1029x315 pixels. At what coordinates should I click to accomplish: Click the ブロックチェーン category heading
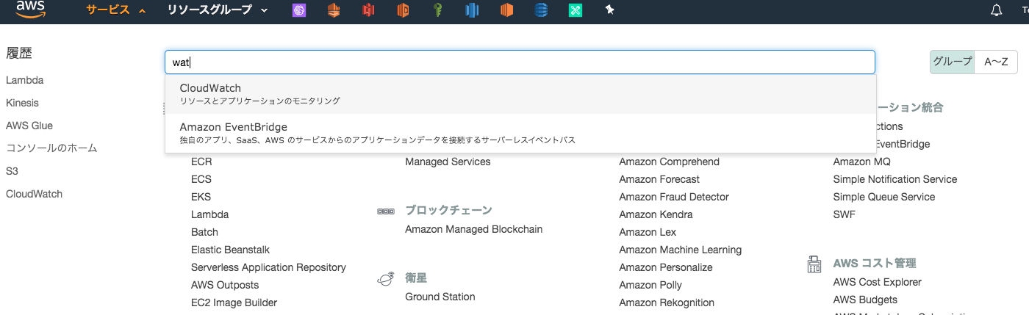pos(448,211)
